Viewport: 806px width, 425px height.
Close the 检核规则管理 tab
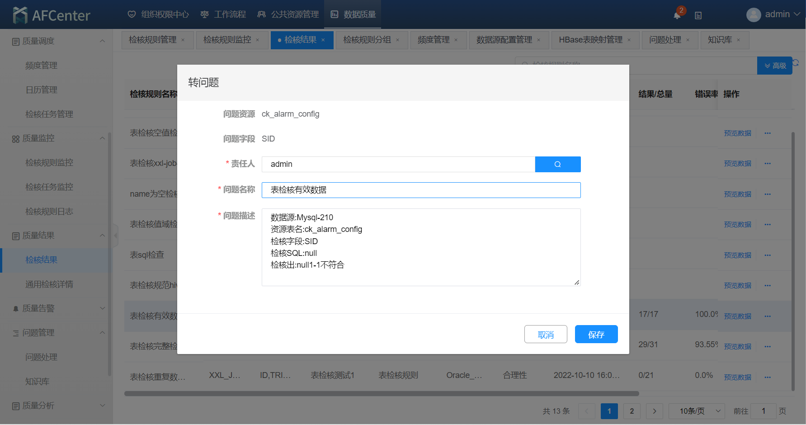[x=183, y=40]
